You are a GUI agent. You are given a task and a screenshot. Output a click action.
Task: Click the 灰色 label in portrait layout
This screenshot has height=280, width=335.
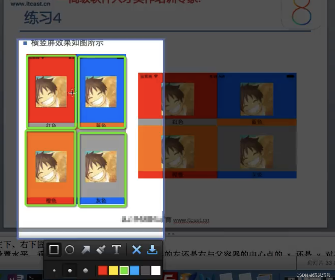click(101, 200)
